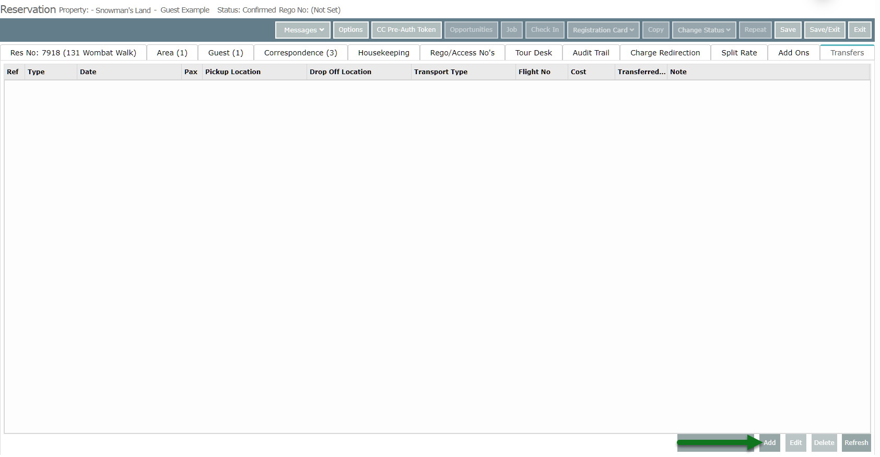Click the Transport Type column header

click(x=463, y=72)
